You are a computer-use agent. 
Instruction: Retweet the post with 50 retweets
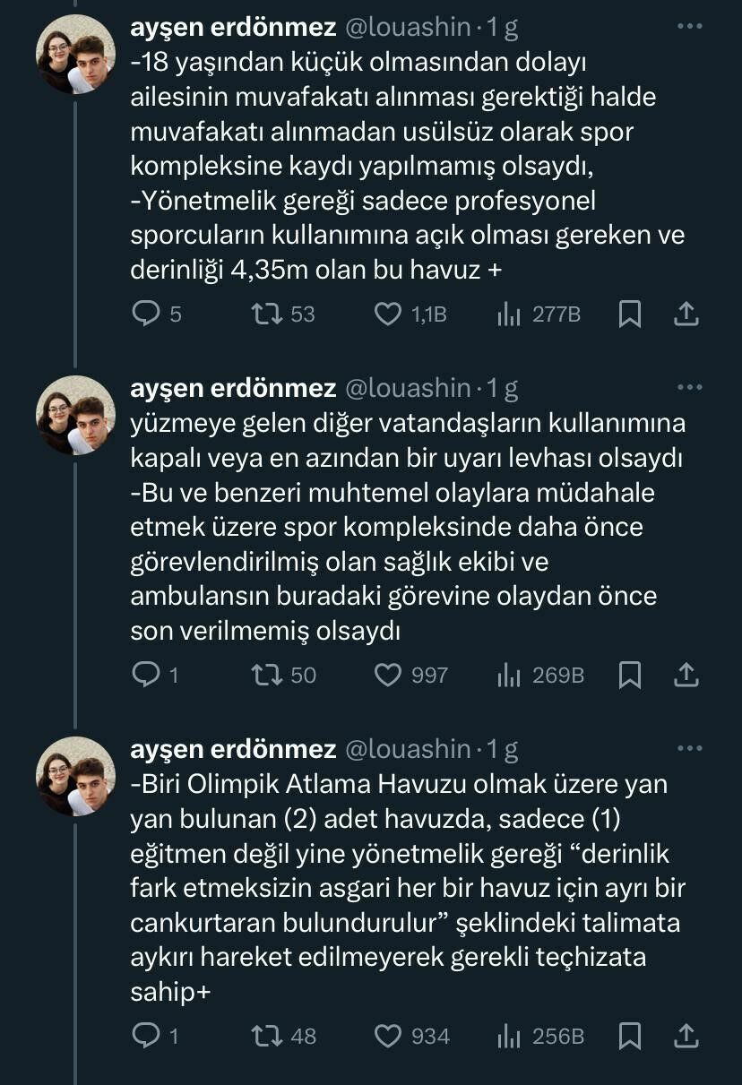266,674
